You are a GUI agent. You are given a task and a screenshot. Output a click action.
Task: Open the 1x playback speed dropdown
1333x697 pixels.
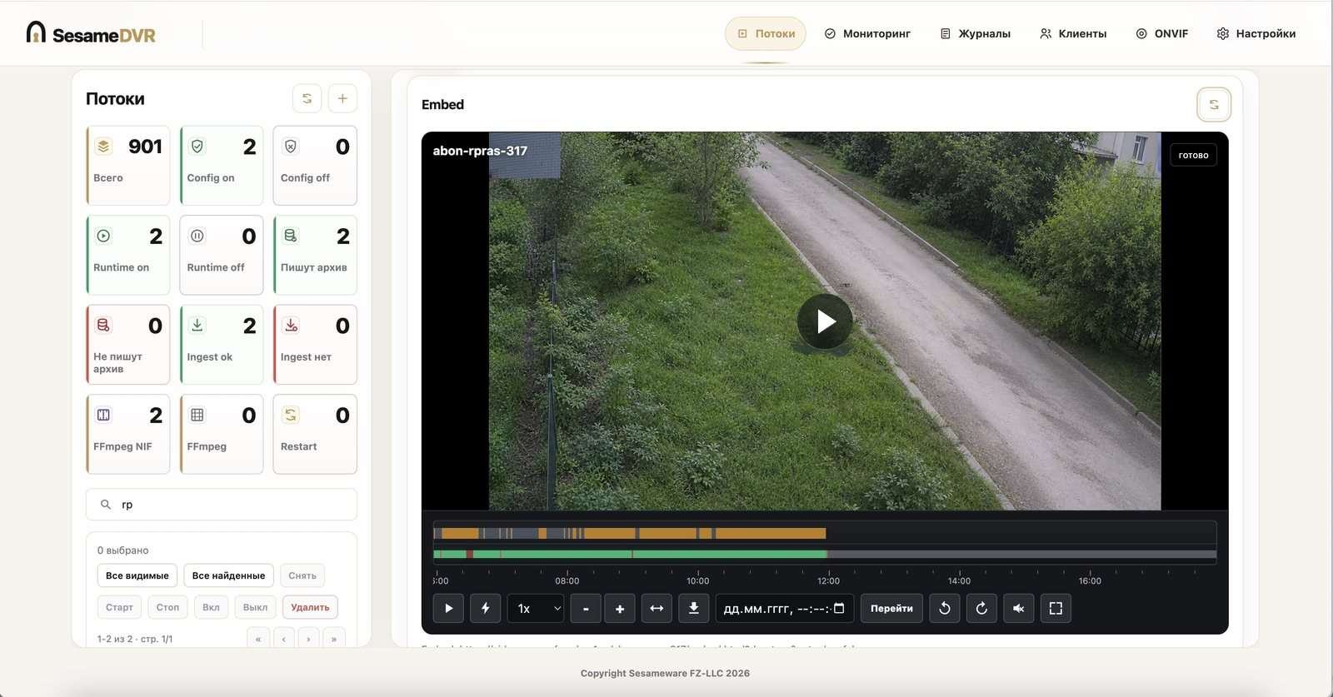536,609
